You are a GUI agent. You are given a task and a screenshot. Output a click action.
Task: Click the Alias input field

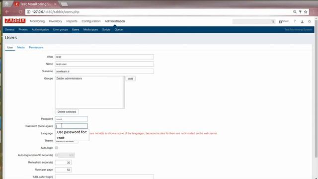pyautogui.click(x=104, y=57)
